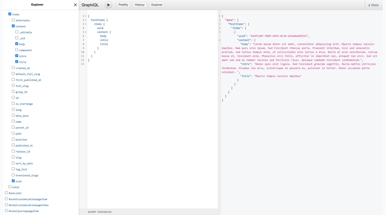Check the group_id checkbox
Image resolution: width=386 pixels, height=215 pixels.
(13, 91)
